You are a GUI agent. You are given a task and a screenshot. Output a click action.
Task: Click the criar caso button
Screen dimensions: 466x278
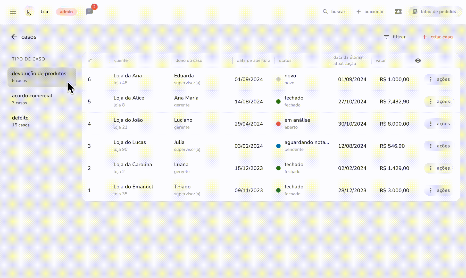[x=437, y=37]
